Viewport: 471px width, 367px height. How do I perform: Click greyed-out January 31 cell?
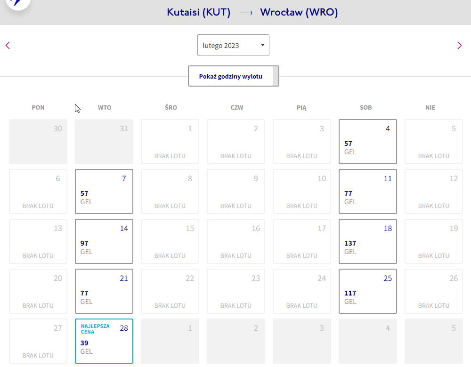pyautogui.click(x=104, y=142)
